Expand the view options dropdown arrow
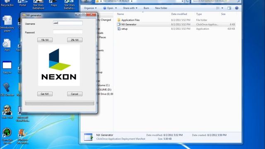Viewport: 265px width, 149px height. 222,8
